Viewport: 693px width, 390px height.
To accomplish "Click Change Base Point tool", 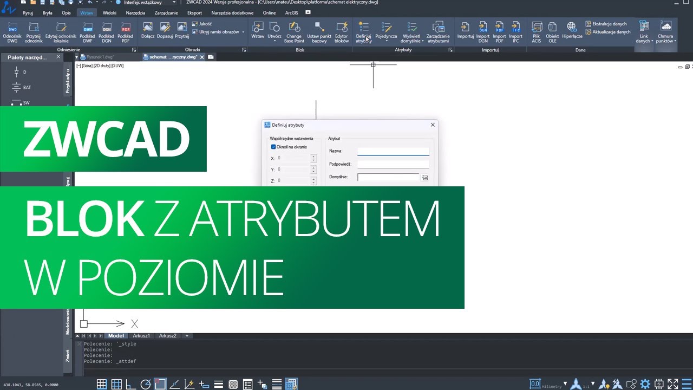I will (295, 32).
